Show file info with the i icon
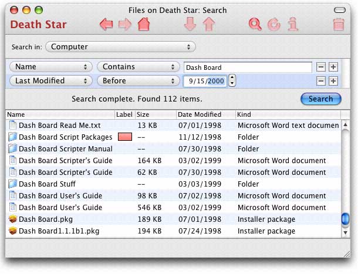The image size is (358, 274). (x=293, y=24)
